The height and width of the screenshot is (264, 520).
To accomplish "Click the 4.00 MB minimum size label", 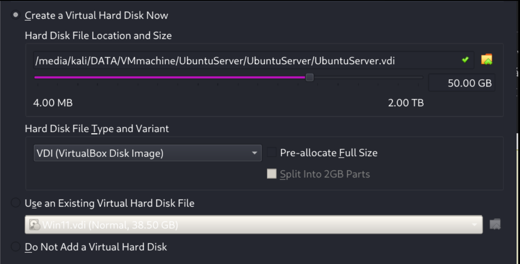I will coord(53,103).
